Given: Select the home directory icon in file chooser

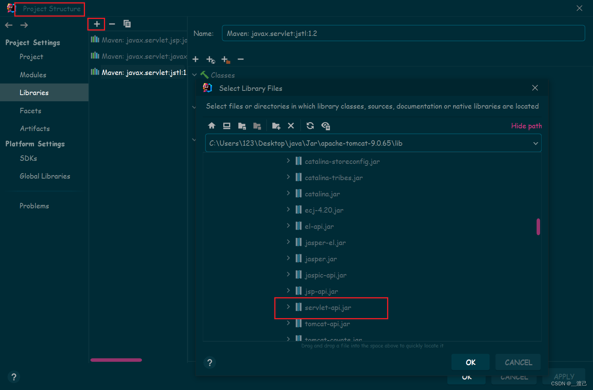Looking at the screenshot, I should [212, 126].
